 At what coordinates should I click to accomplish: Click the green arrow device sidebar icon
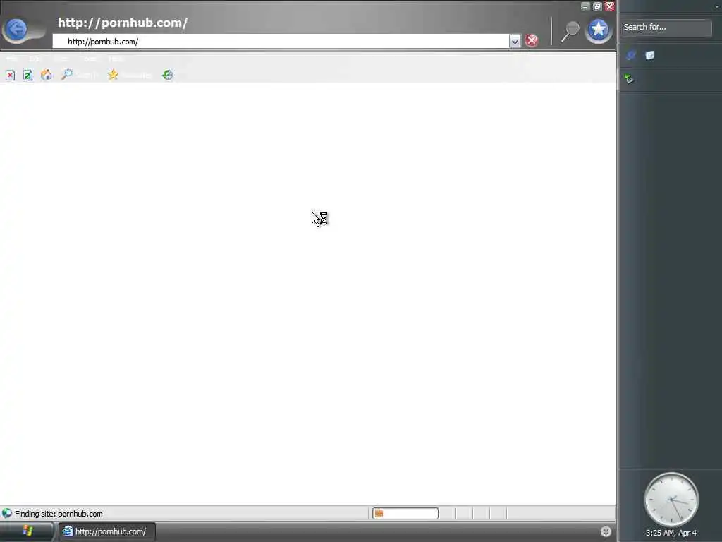[629, 79]
